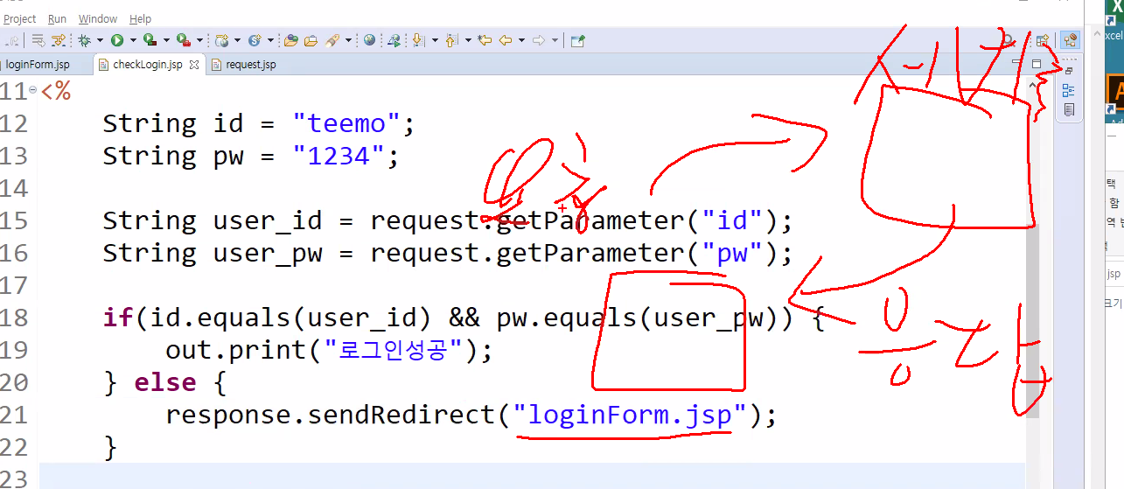This screenshot has width=1124, height=489.
Task: Click the Adobe Illustrator desktop shortcut
Action: pyautogui.click(x=1115, y=94)
